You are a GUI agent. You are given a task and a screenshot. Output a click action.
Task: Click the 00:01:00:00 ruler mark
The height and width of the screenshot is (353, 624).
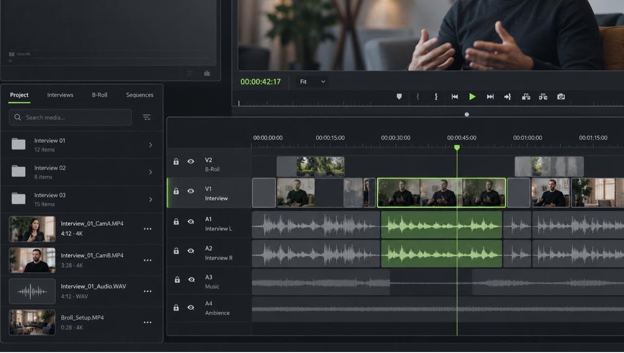[x=527, y=138]
